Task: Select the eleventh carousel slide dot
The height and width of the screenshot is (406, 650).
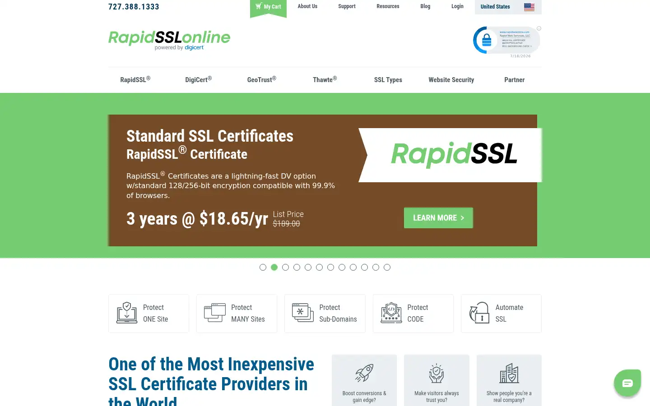Action: (x=376, y=268)
